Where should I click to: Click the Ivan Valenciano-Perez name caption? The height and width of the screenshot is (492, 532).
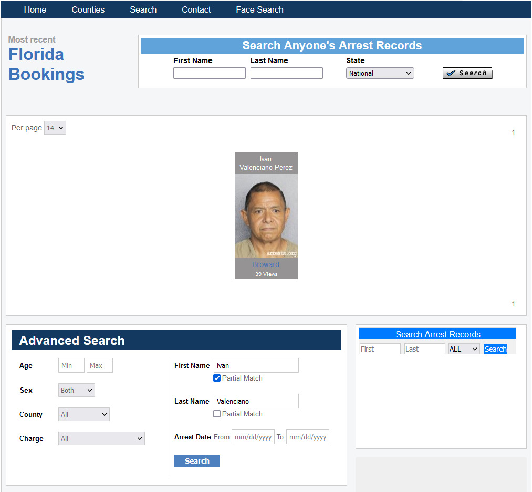point(266,163)
